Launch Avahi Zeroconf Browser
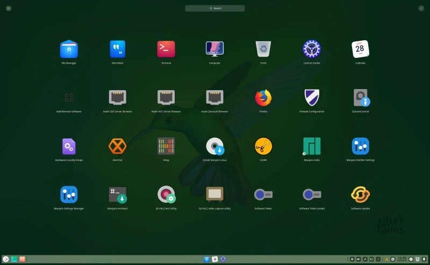 pyautogui.click(x=214, y=98)
